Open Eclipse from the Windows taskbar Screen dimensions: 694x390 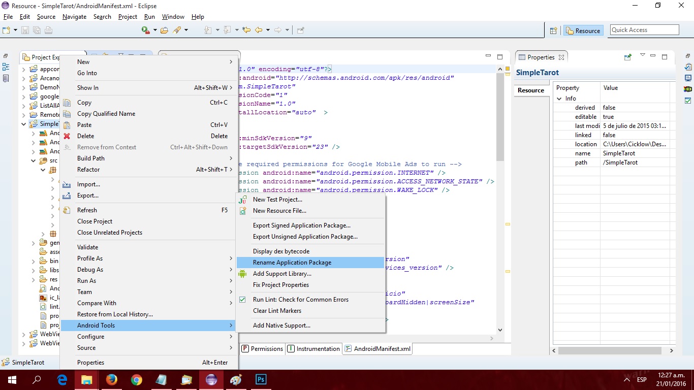coord(211,379)
